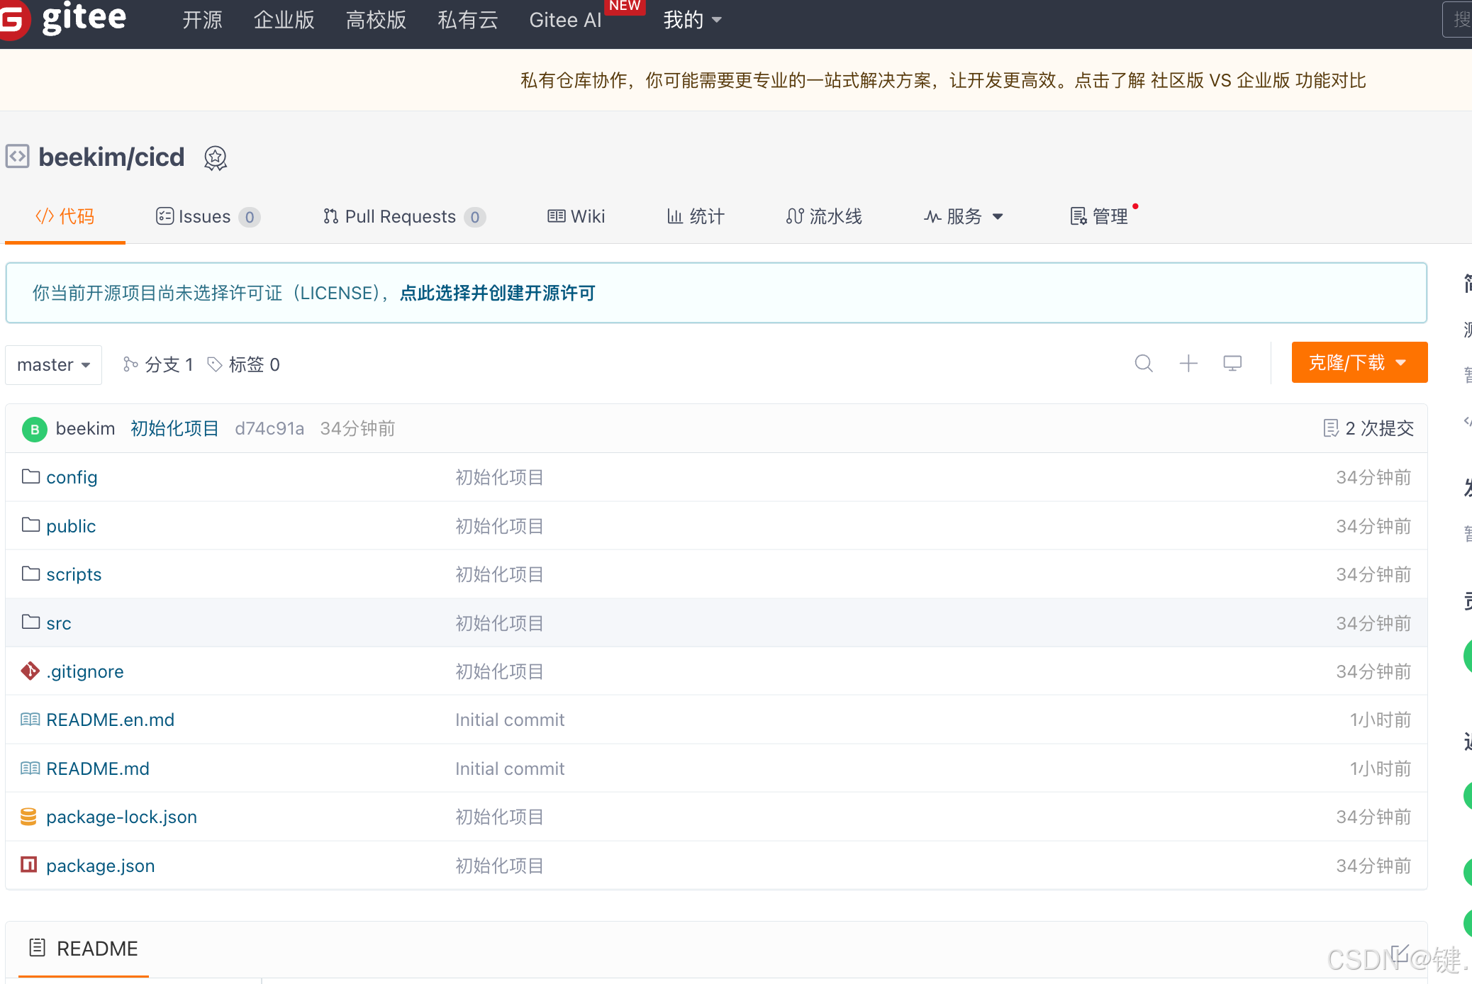Open the src folder

point(58,623)
